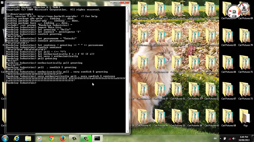254x142 pixels.
Task: Click the green recording app taskbar button
Action: pos(86,138)
